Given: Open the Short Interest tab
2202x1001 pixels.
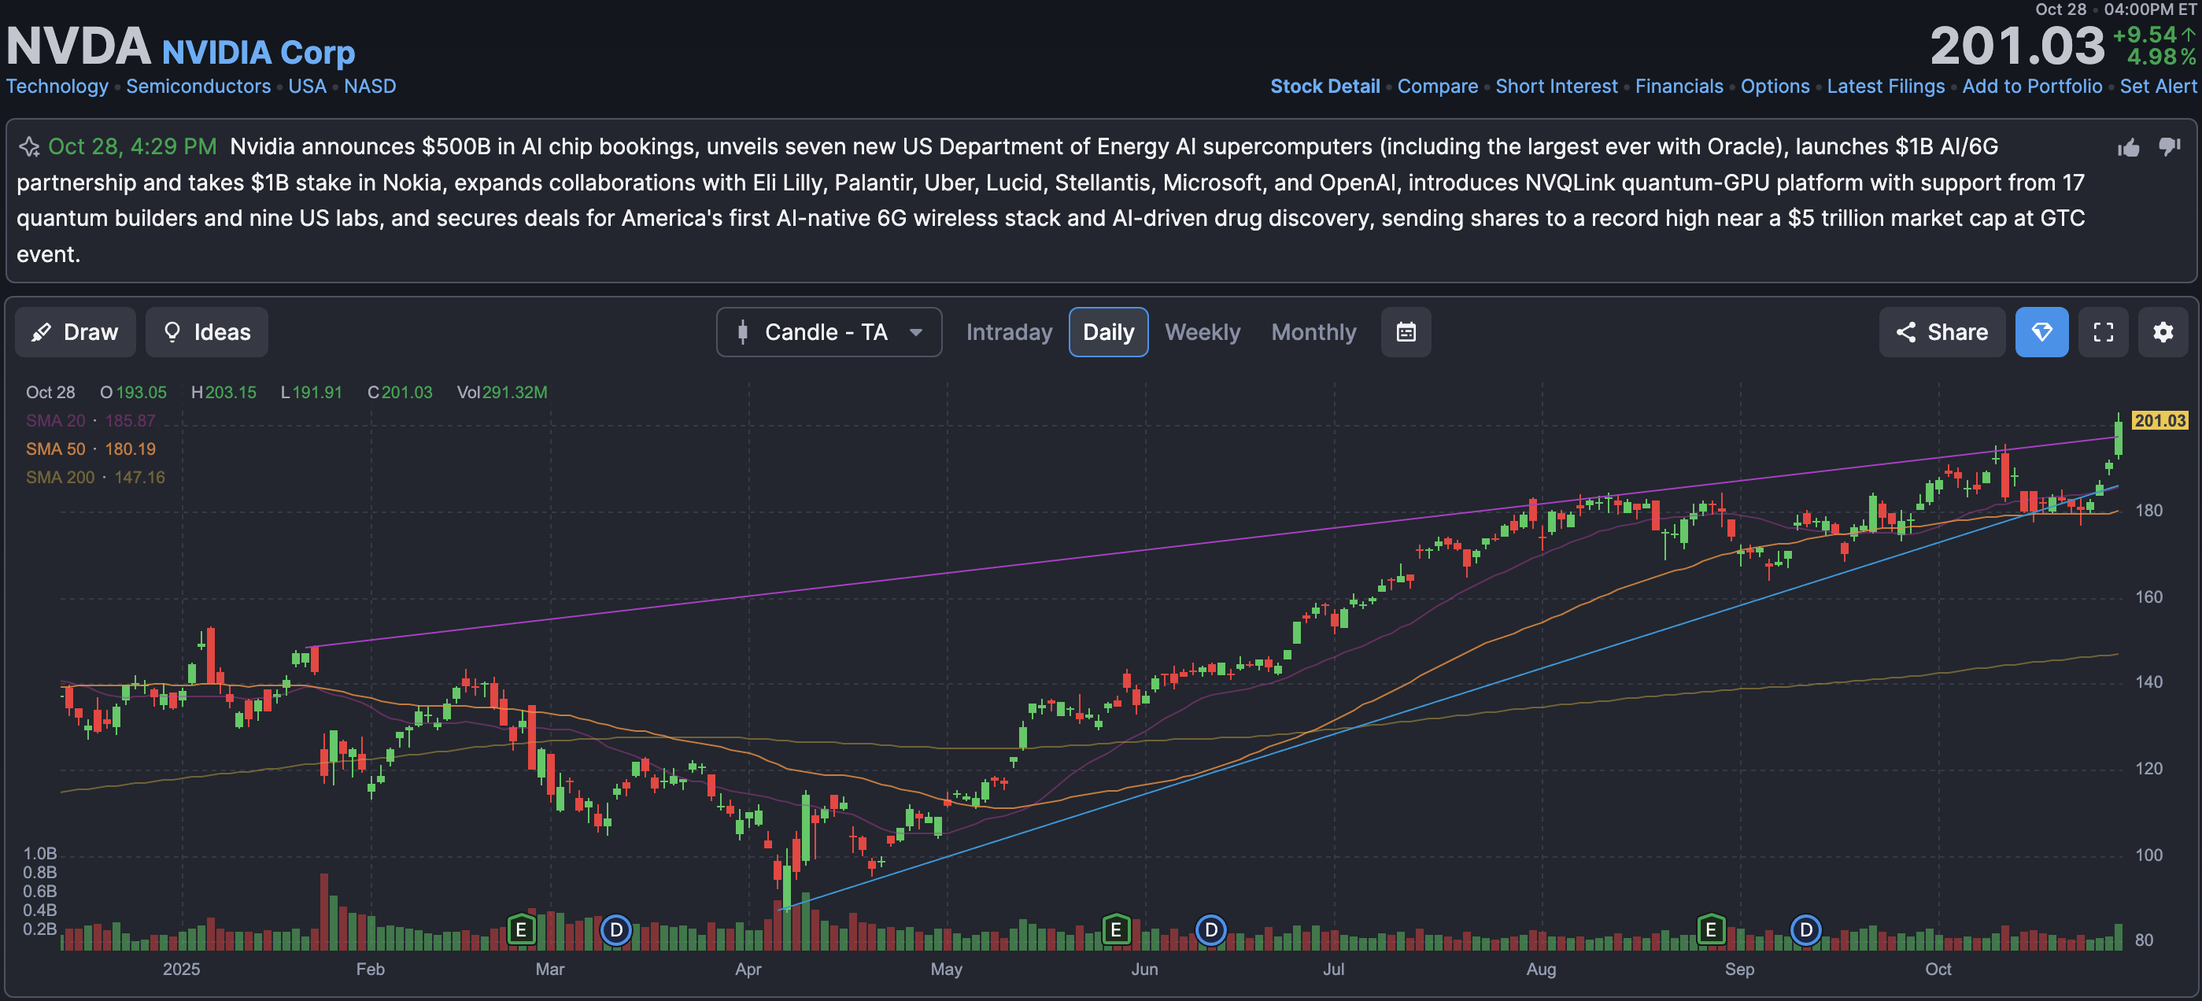Looking at the screenshot, I should (x=1556, y=87).
